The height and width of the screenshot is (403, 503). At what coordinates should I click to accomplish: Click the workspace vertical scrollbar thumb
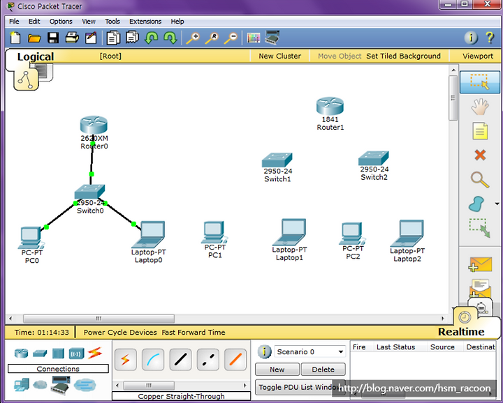tap(453, 98)
